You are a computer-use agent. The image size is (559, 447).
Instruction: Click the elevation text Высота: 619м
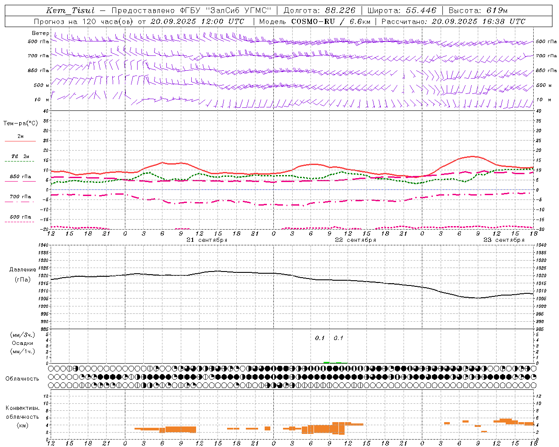click(x=478, y=10)
